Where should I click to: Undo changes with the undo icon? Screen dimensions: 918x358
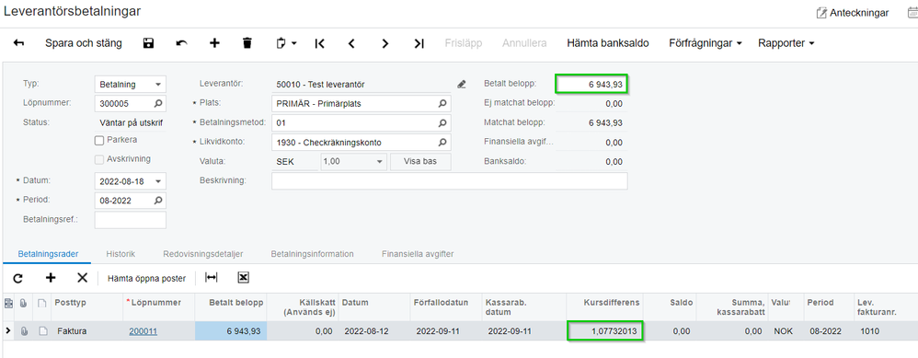click(181, 43)
